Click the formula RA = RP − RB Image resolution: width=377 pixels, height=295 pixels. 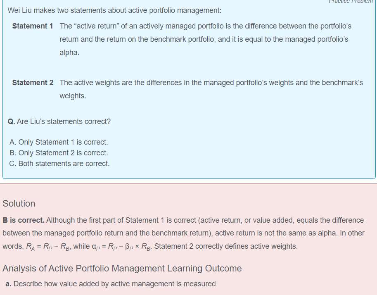[48, 247]
